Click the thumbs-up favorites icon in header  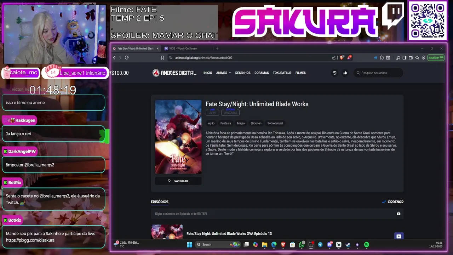coord(345,73)
